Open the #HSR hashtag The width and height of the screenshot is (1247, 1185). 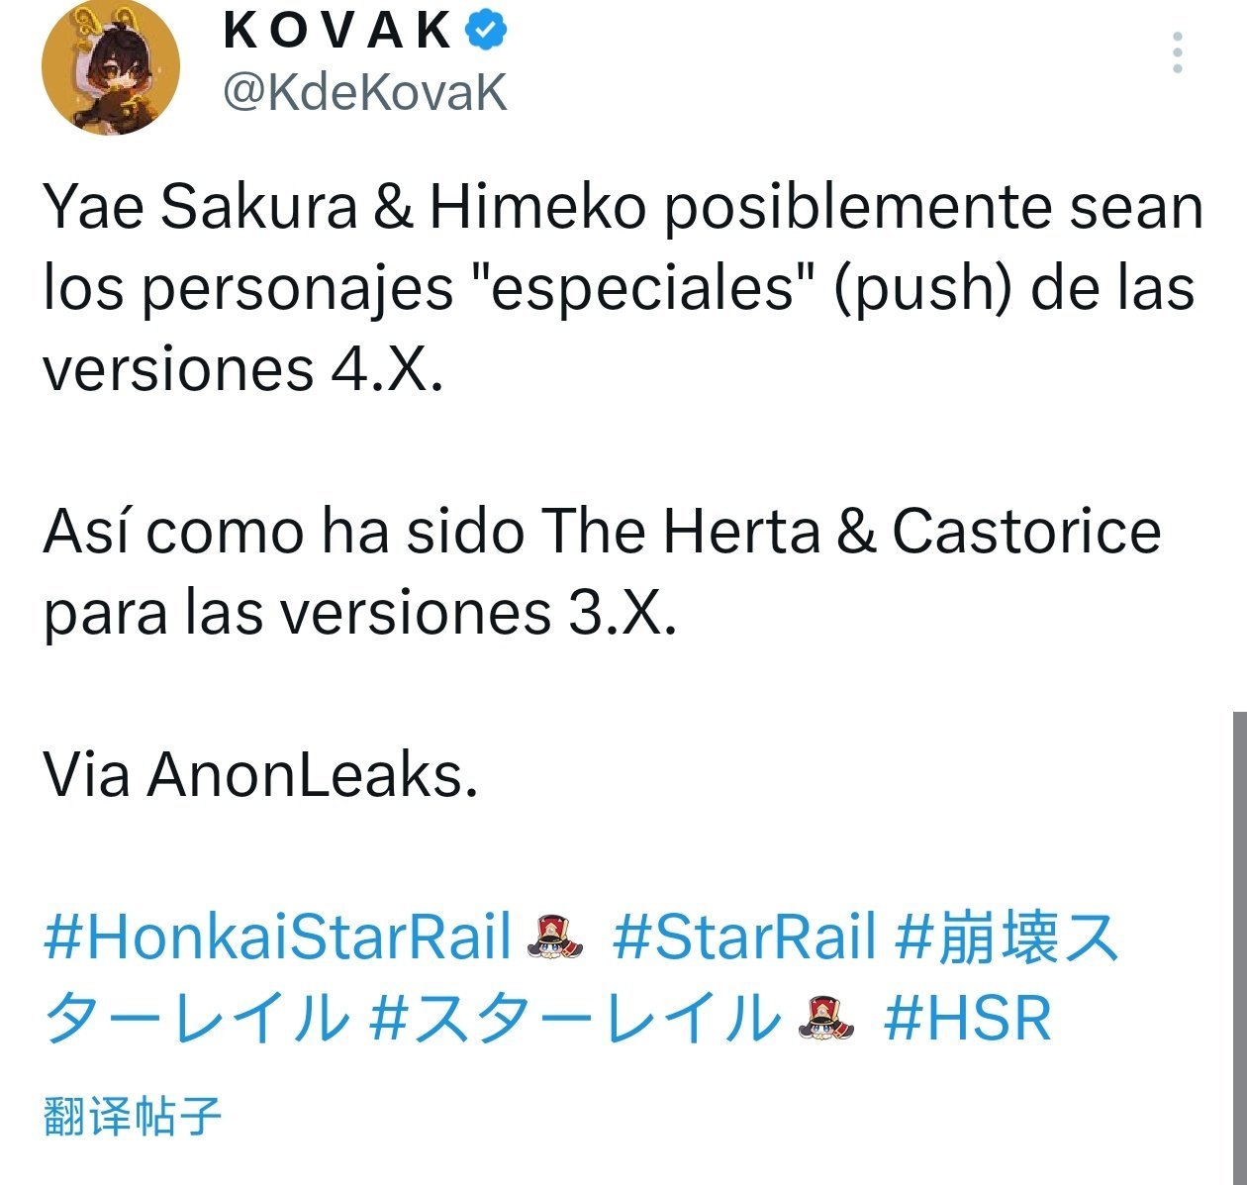tap(967, 1018)
